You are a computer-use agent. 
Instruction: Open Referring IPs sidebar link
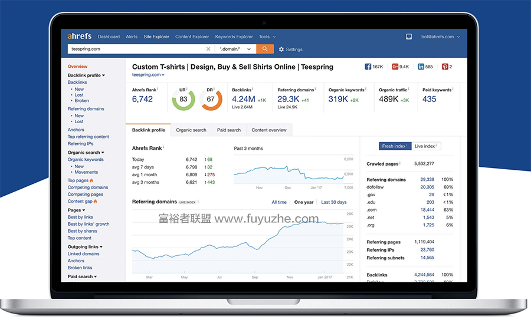click(x=80, y=144)
